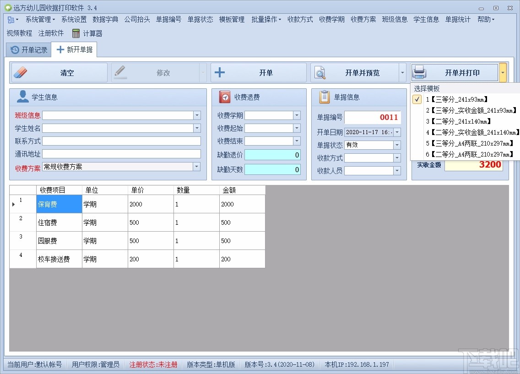Open the 收费方案 combo box arrow
The image size is (520, 374).
197,167
